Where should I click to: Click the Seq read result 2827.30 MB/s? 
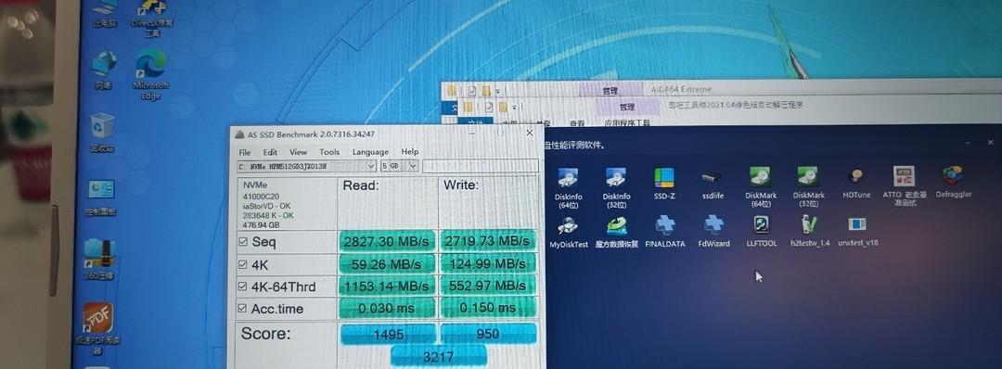click(x=387, y=241)
